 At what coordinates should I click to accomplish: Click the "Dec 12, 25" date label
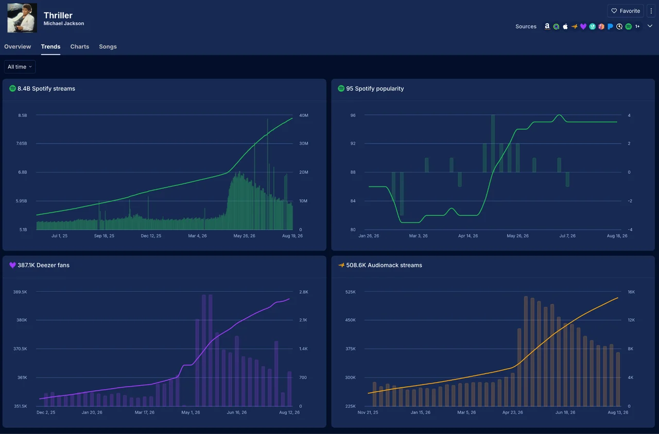point(151,236)
